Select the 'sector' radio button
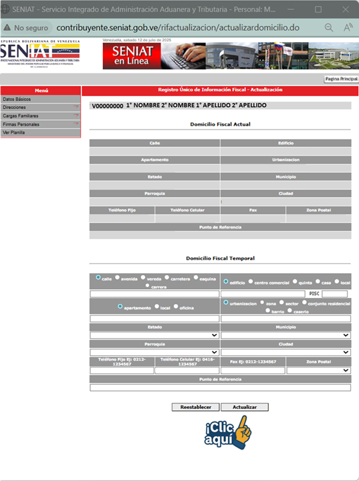 281,303
